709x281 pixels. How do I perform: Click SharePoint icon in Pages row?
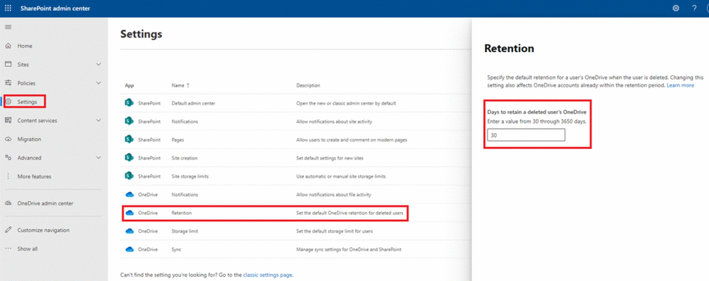click(129, 140)
